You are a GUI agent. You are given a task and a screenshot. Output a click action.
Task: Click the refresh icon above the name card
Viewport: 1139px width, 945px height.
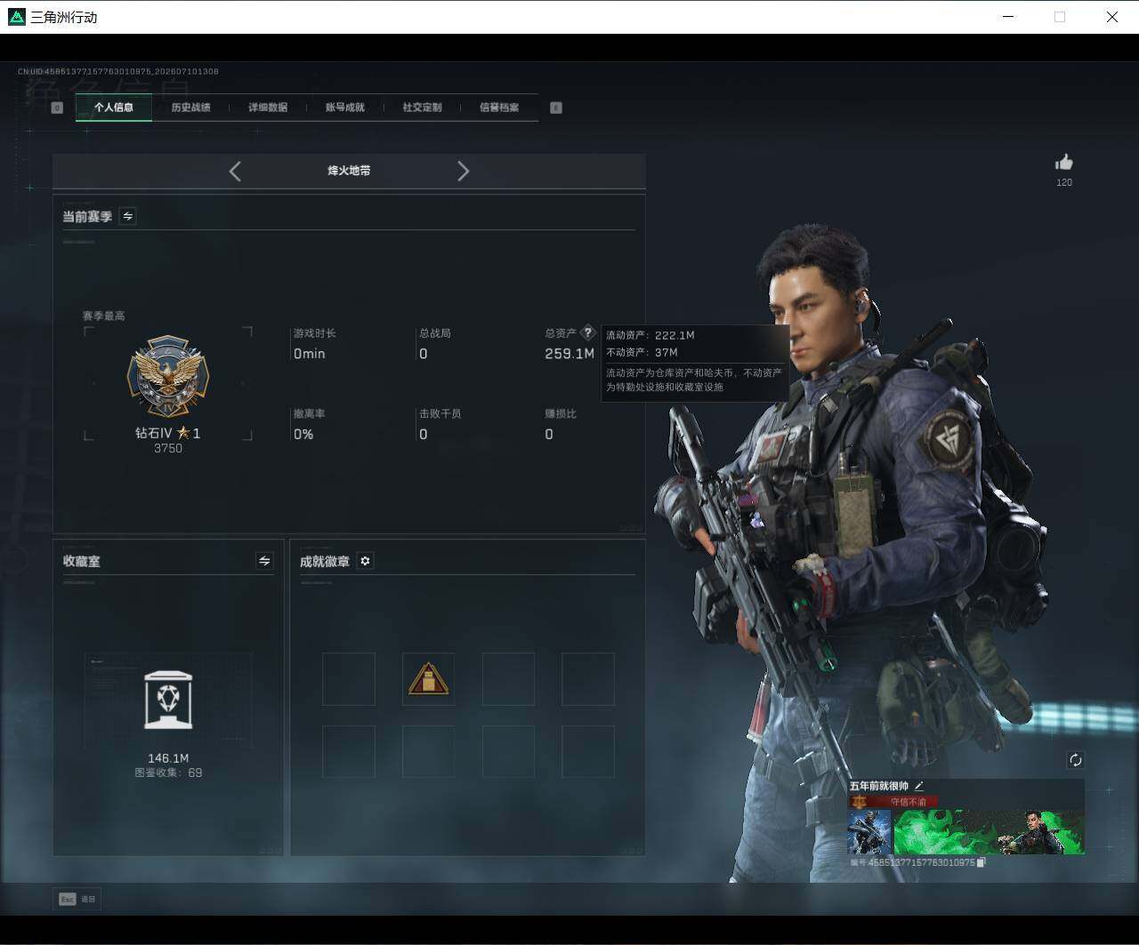tap(1075, 760)
